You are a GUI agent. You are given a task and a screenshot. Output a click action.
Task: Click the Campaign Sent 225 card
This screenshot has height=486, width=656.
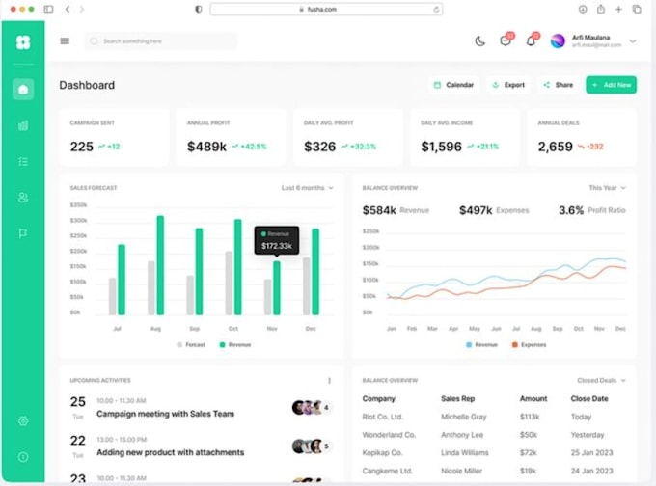coord(114,137)
